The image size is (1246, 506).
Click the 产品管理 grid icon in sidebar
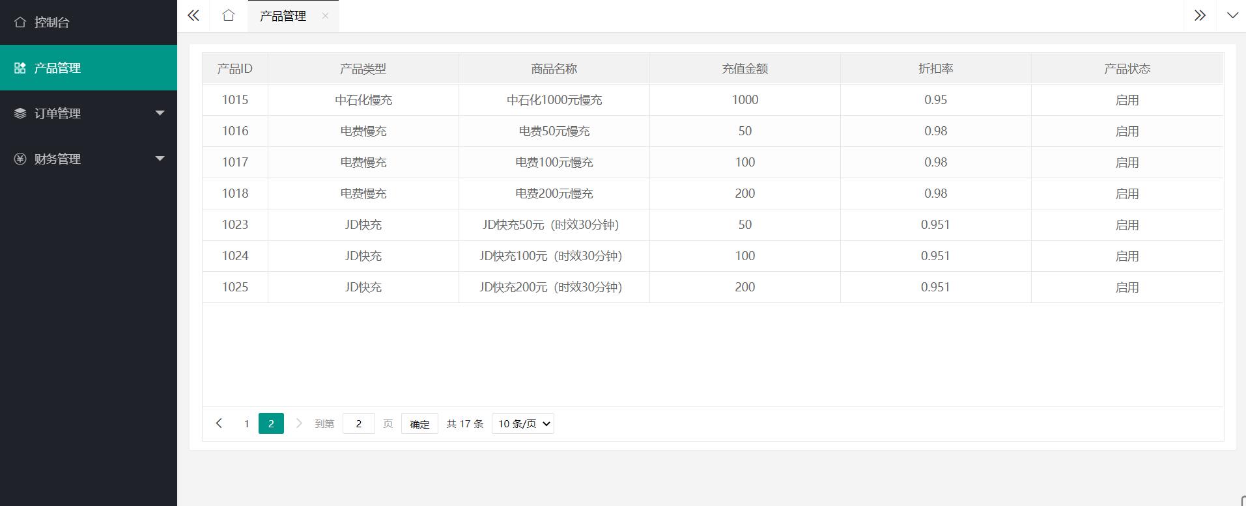20,68
